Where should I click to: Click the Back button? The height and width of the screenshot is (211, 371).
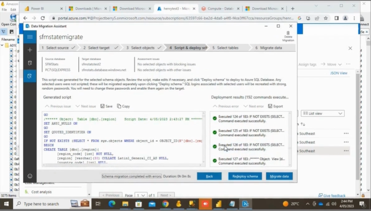point(209,176)
